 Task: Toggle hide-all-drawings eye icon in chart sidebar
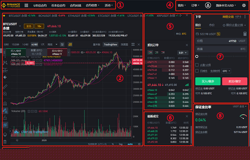click(5, 125)
